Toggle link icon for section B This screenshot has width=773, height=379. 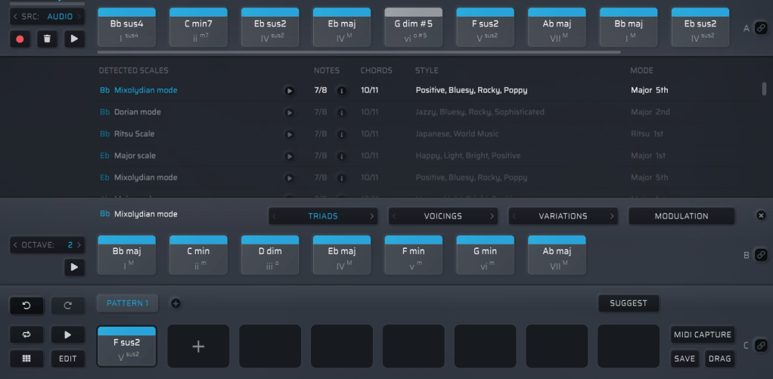point(761,255)
